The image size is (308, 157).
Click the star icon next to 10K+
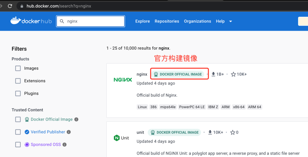click(233, 74)
